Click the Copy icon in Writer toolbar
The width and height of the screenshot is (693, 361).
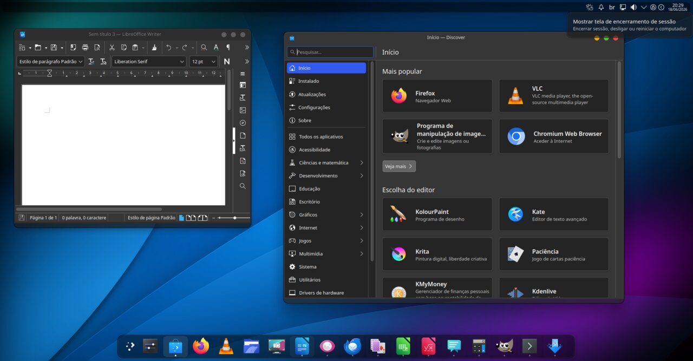tap(124, 48)
